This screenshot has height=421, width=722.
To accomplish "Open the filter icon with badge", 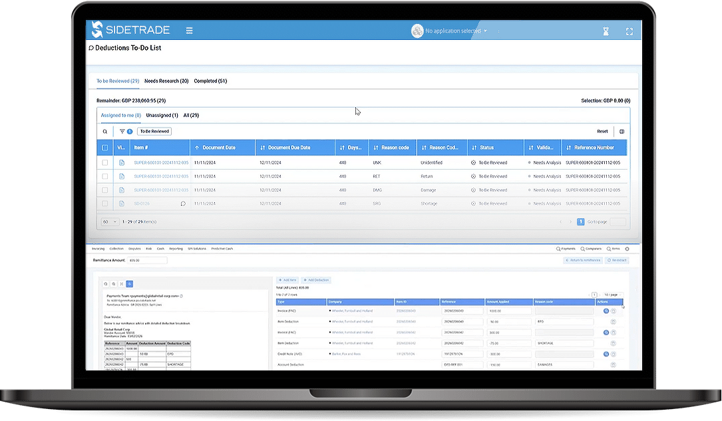I will [124, 132].
